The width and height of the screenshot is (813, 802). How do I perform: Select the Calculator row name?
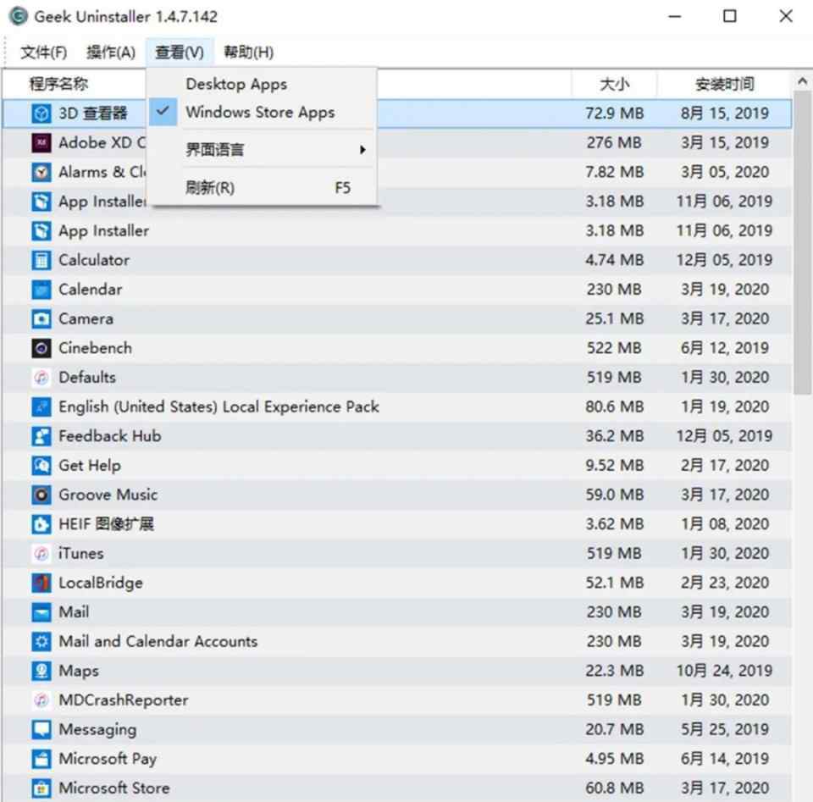click(x=94, y=260)
